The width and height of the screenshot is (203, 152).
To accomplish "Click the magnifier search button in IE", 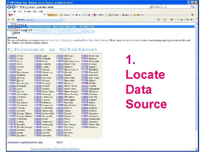I will 193,7.
